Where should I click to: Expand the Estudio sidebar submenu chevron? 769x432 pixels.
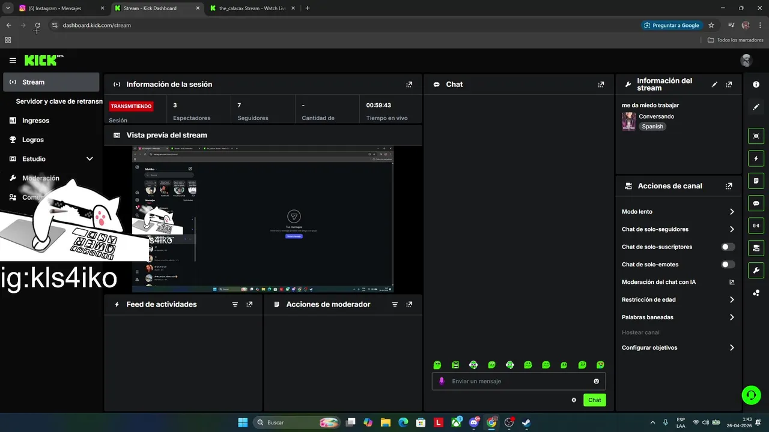click(90, 159)
